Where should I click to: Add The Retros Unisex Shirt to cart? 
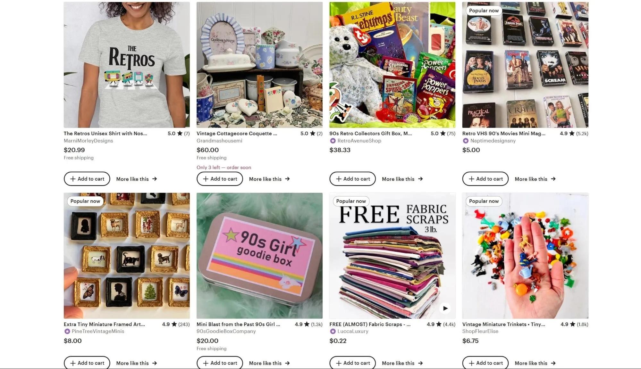[87, 179]
